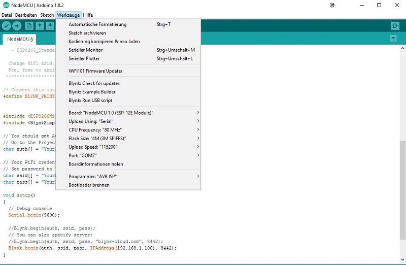Open Serieller Monitor from menu
Image resolution: width=406 pixels, height=265 pixels.
(128, 50)
